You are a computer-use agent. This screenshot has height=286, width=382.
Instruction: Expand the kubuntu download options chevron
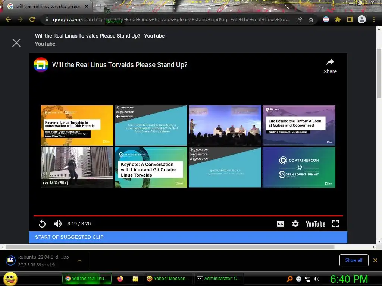pyautogui.click(x=79, y=260)
